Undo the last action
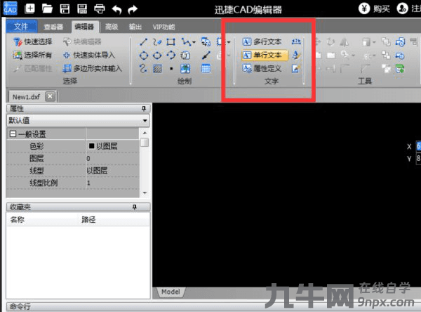 (x=117, y=9)
